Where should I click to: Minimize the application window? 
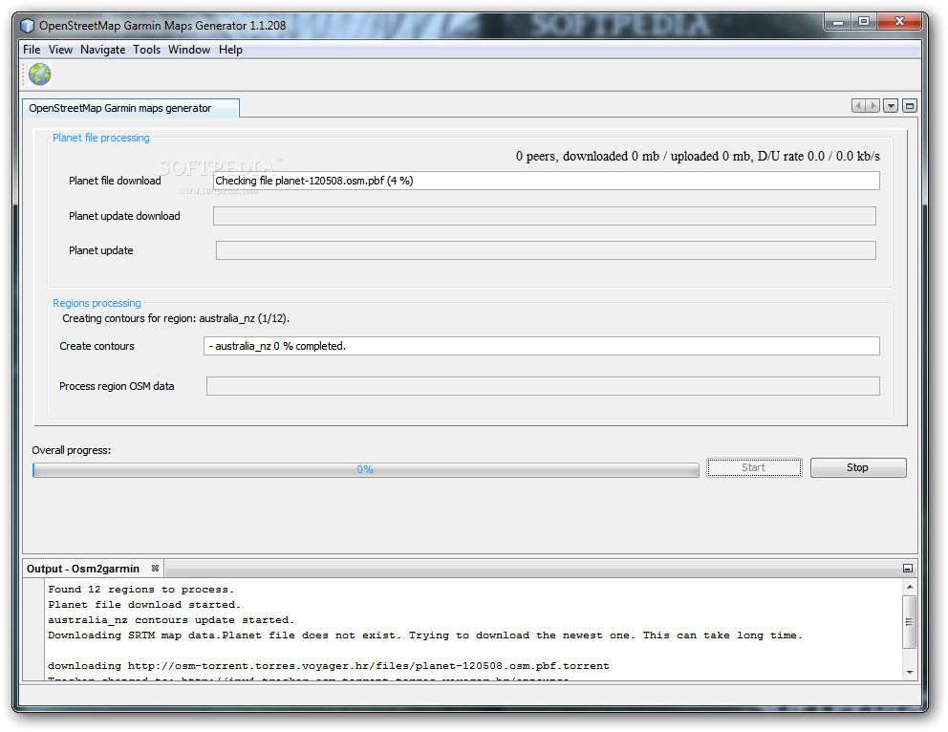click(x=838, y=22)
